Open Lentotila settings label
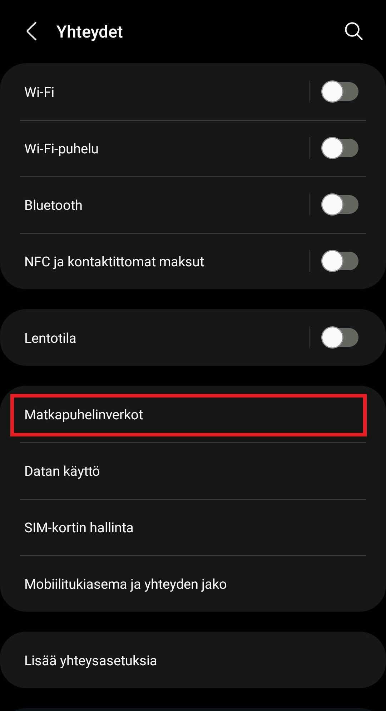The width and height of the screenshot is (386, 711). click(50, 338)
